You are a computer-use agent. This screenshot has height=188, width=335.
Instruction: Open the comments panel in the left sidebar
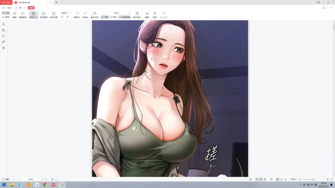pos(3,36)
